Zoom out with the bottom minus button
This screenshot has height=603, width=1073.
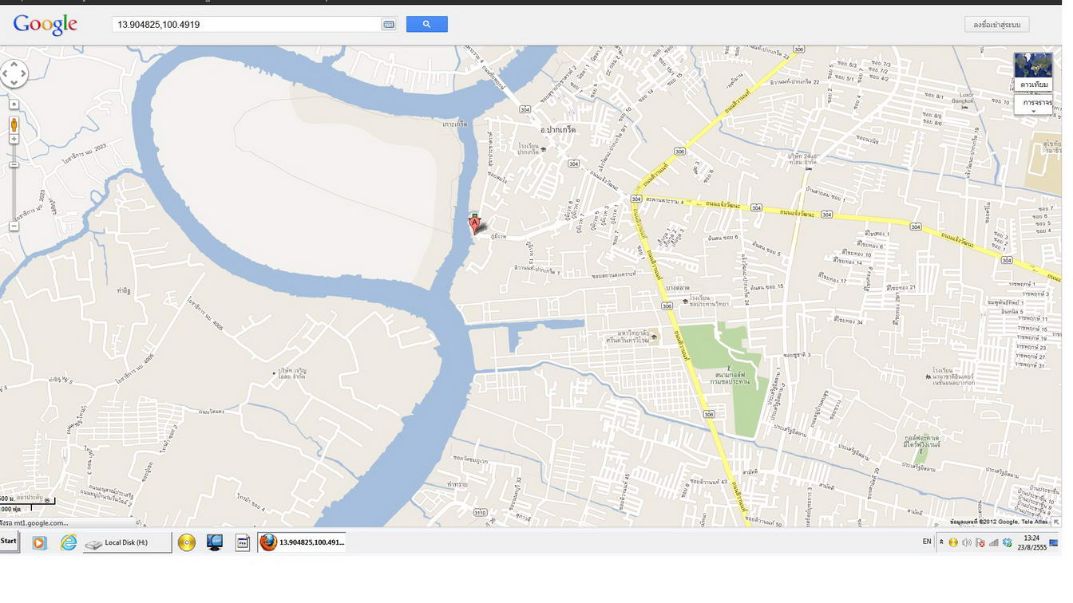pyautogui.click(x=14, y=227)
